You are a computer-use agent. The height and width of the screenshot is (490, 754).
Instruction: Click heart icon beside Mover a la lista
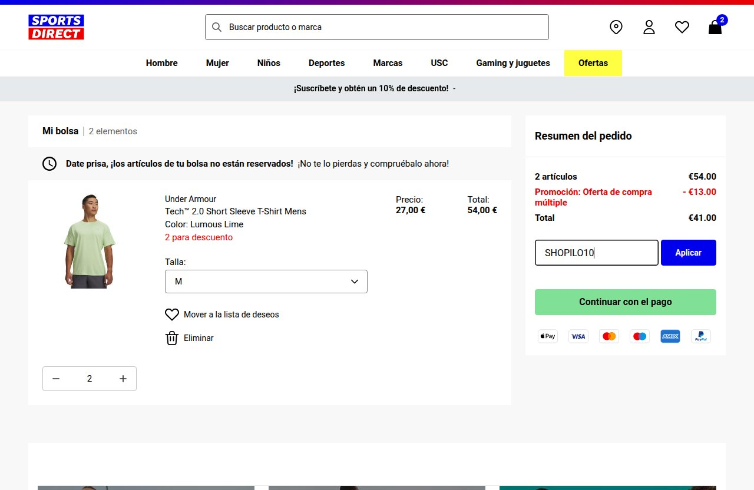(172, 314)
